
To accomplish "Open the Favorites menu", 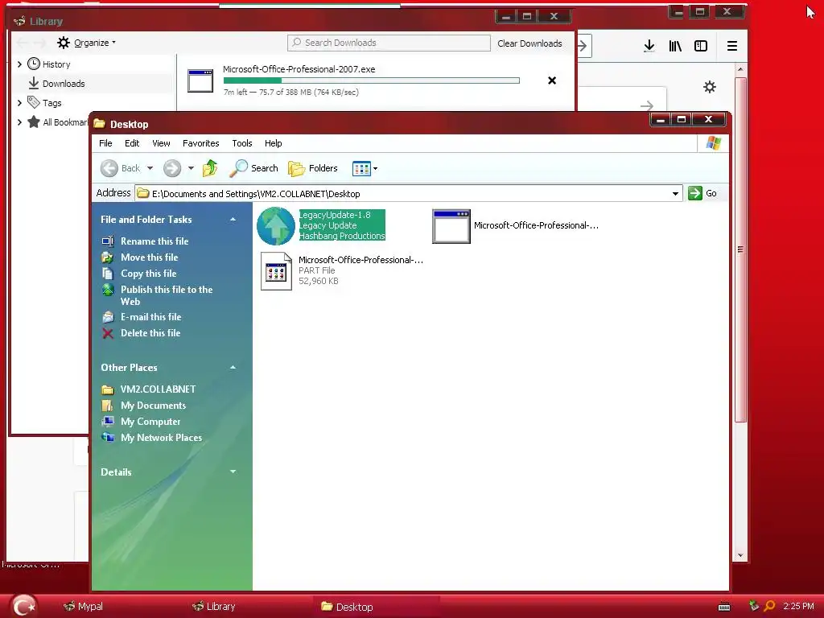I will tap(200, 143).
